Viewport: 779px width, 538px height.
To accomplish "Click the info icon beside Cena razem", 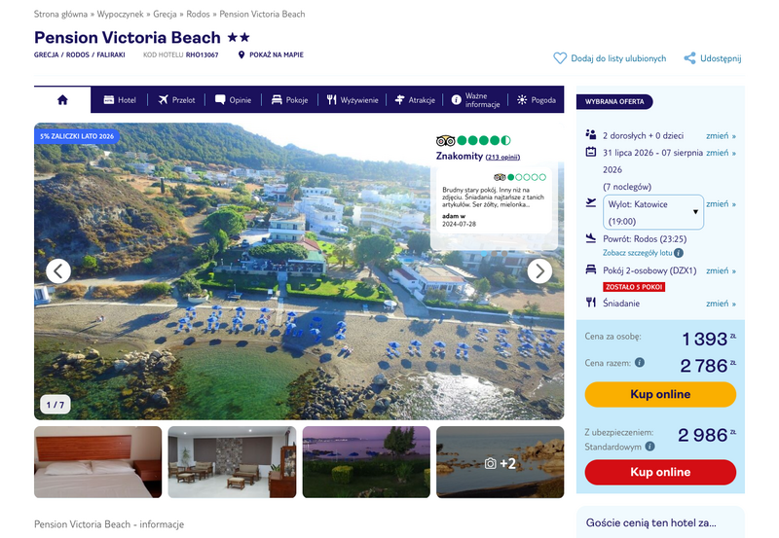I will (640, 362).
